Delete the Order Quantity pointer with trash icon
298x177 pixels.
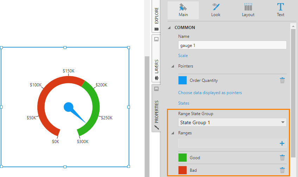click(282, 80)
